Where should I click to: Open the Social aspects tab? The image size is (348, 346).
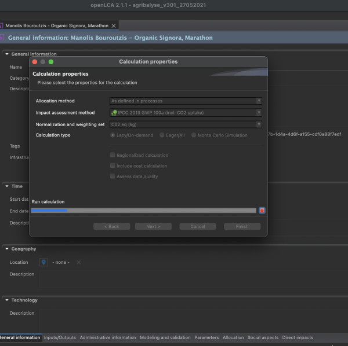coord(263,337)
